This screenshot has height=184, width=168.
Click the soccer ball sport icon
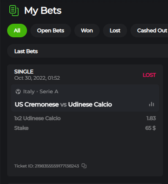tap(18, 92)
